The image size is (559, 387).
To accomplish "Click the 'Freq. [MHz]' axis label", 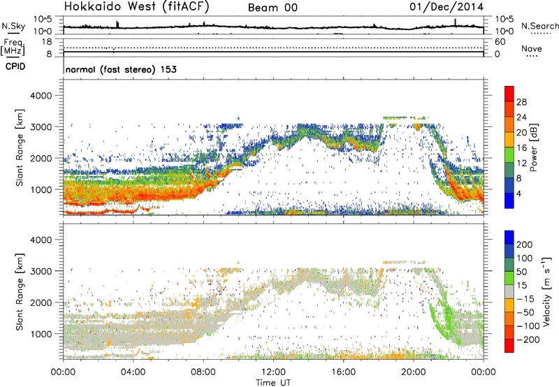I will click(x=13, y=47).
